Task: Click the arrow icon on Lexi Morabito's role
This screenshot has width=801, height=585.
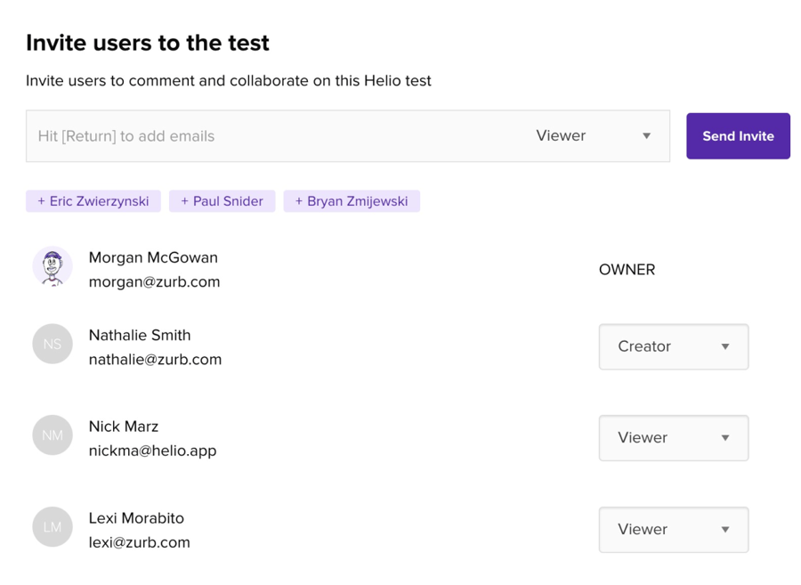Action: pos(725,529)
